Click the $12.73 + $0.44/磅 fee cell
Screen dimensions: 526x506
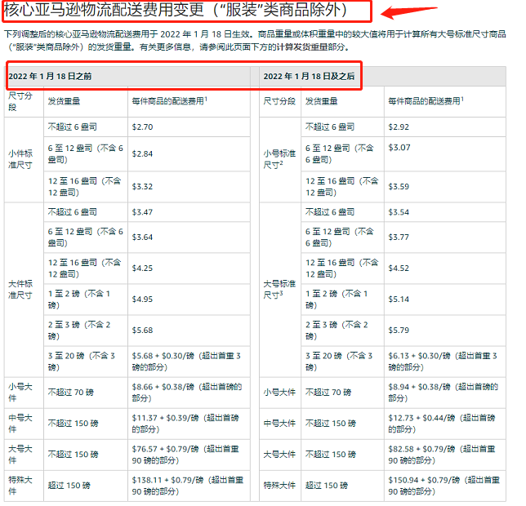click(445, 424)
